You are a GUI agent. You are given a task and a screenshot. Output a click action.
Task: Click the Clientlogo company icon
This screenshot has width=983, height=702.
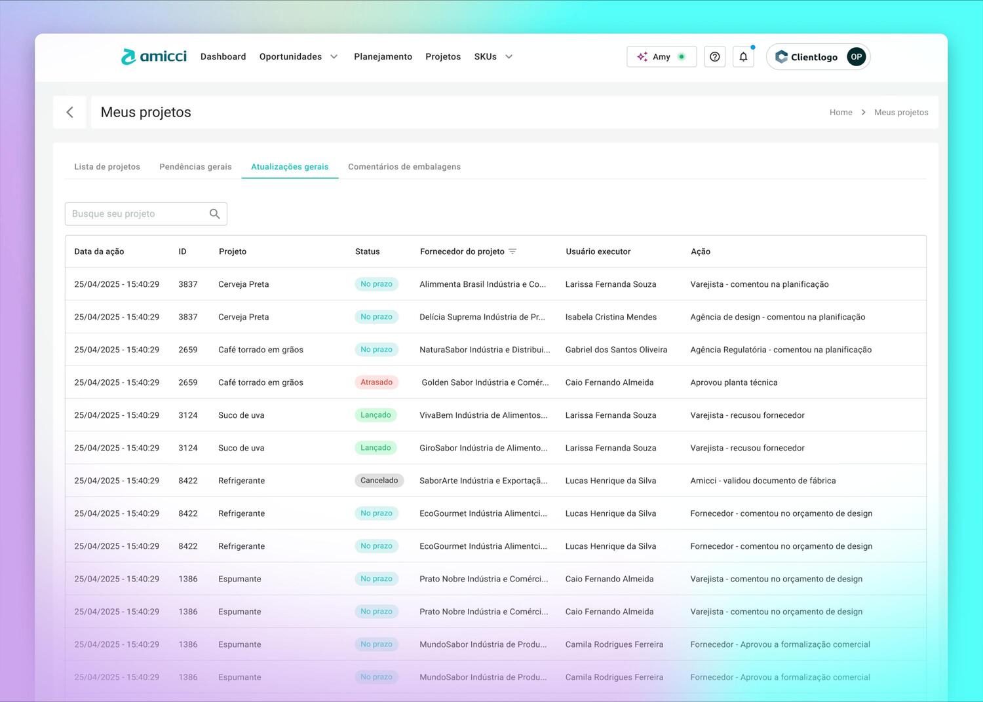pyautogui.click(x=781, y=57)
